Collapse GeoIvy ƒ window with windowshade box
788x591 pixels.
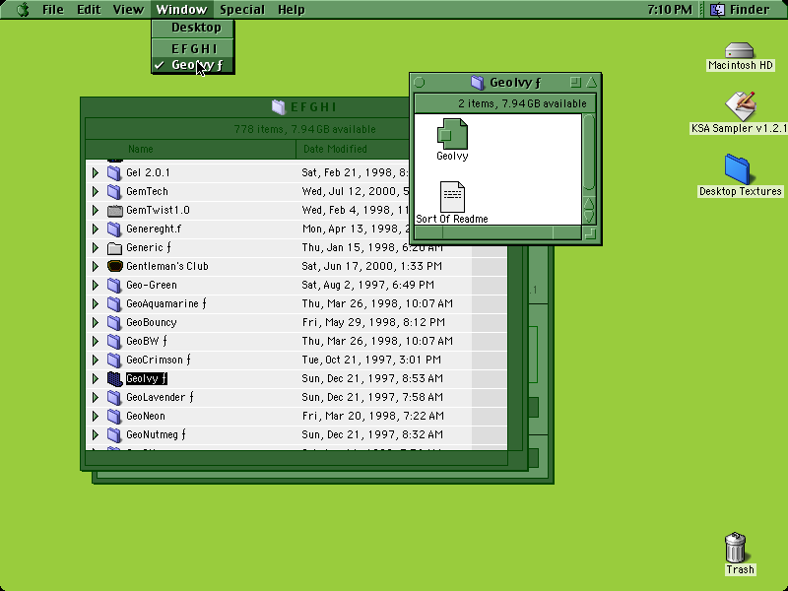(591, 82)
